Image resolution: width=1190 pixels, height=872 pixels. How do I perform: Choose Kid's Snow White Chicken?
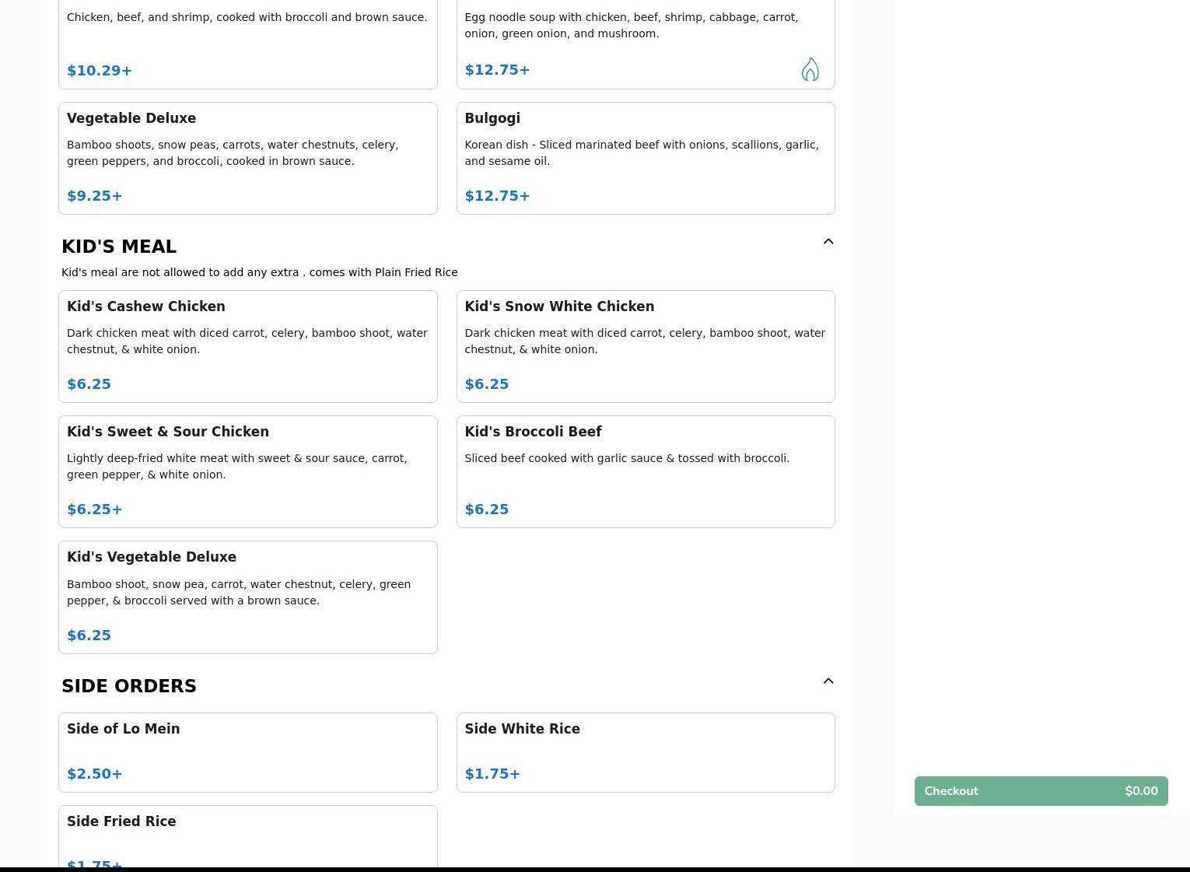[x=645, y=346]
